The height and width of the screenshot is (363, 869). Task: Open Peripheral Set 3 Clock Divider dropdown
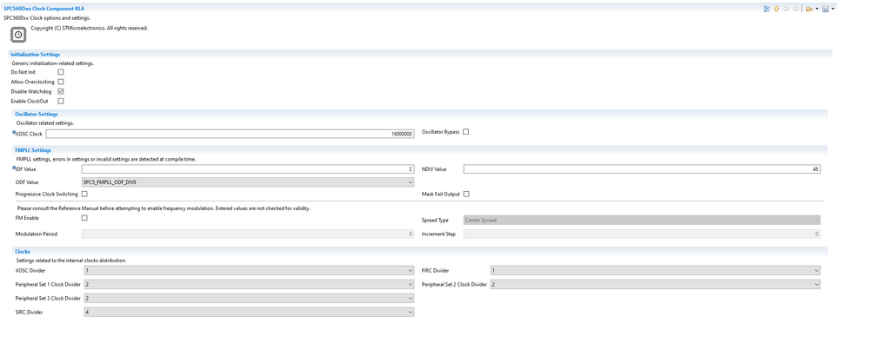pos(249,298)
